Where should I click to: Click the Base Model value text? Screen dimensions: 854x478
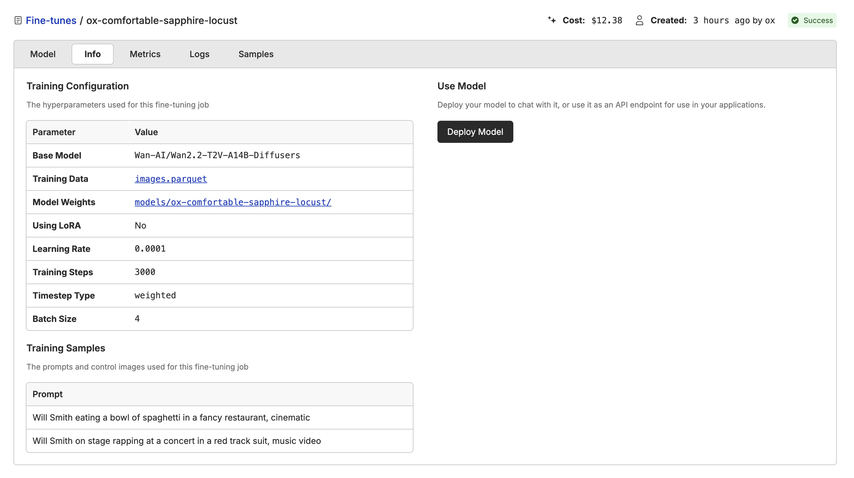(217, 155)
